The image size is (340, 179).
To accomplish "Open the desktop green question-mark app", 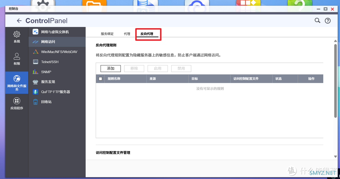I will point(300,6).
